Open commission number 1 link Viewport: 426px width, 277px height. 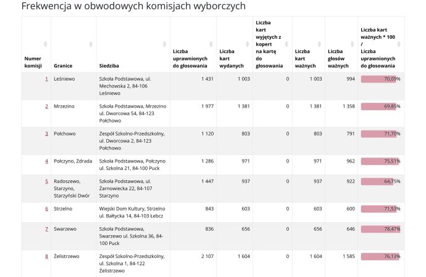point(46,79)
